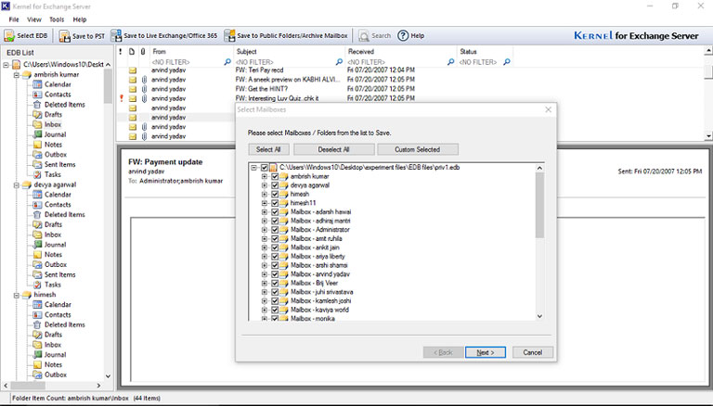The width and height of the screenshot is (713, 406).
Task: Click the Received column header
Action: (x=401, y=52)
